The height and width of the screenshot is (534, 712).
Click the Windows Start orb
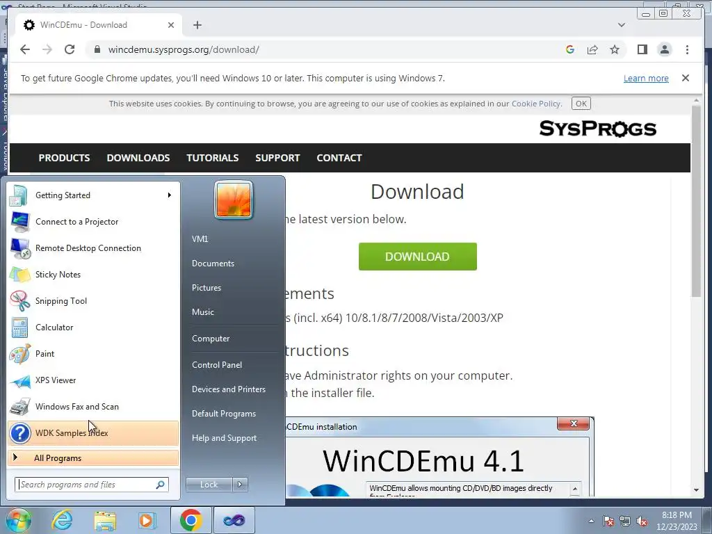pos(18,520)
